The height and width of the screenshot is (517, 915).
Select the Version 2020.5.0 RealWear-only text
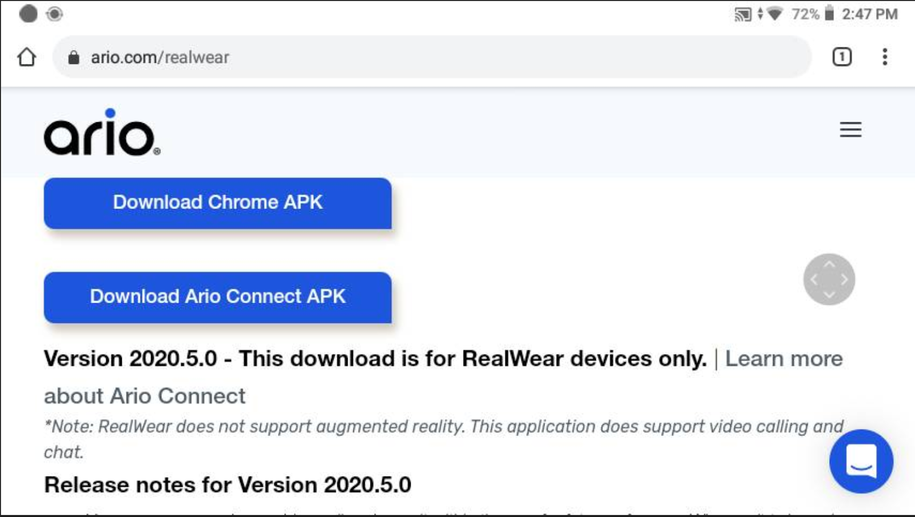coord(375,359)
